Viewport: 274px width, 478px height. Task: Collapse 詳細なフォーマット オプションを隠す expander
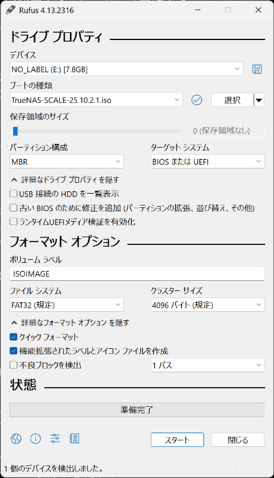point(70,323)
